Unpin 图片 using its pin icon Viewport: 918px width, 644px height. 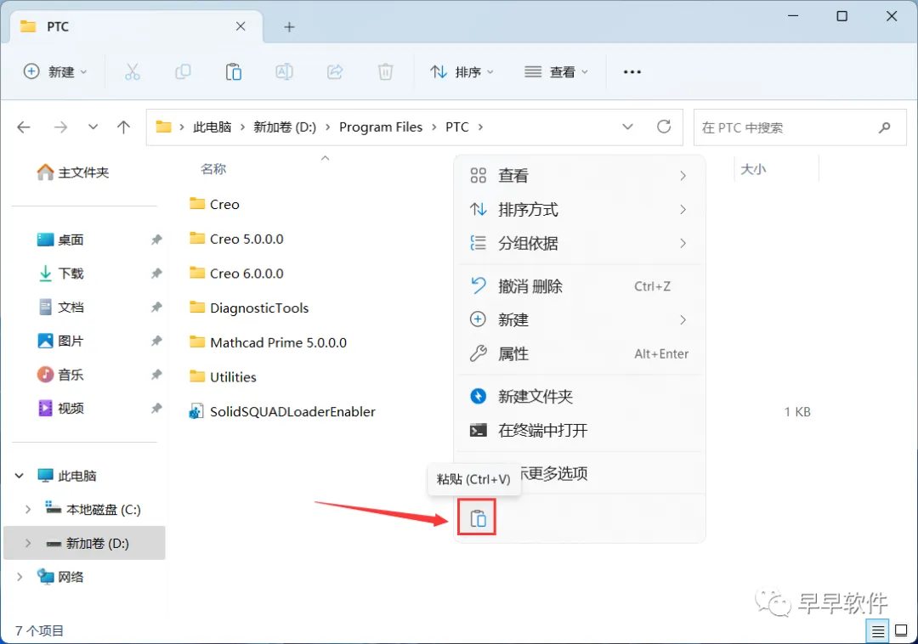(x=156, y=341)
